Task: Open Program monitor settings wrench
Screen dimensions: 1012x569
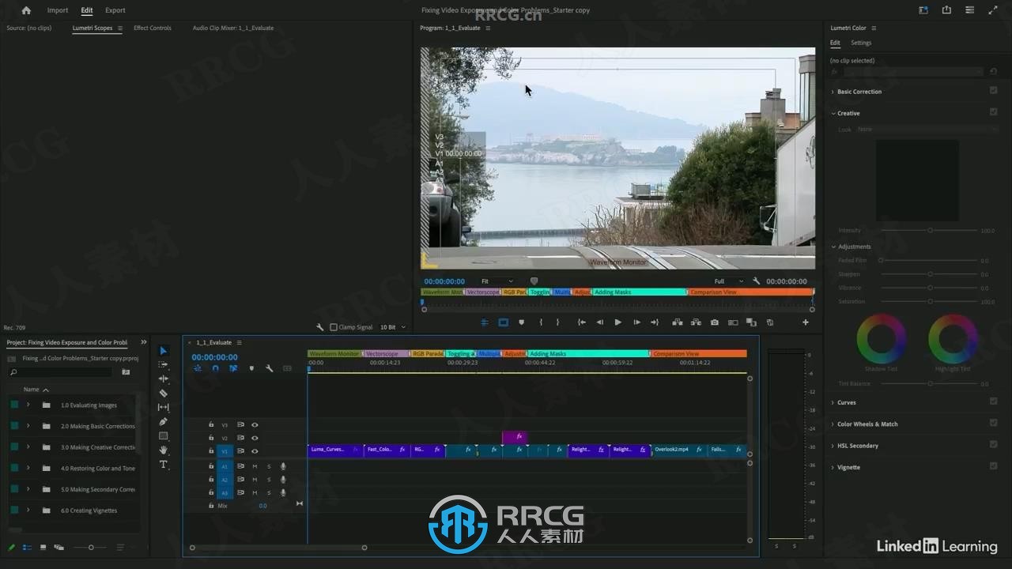Action: click(x=757, y=281)
